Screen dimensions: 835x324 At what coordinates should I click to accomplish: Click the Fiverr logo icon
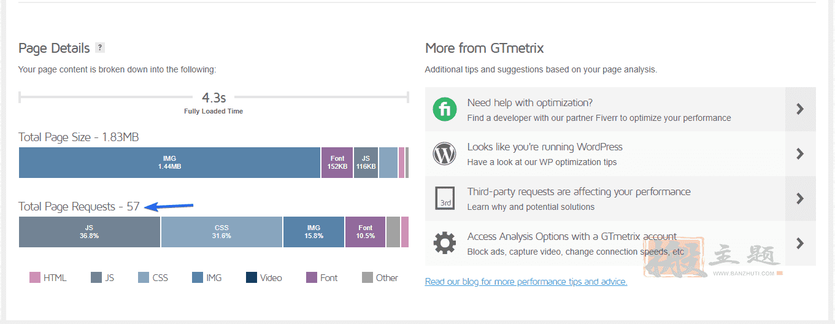[x=445, y=109]
